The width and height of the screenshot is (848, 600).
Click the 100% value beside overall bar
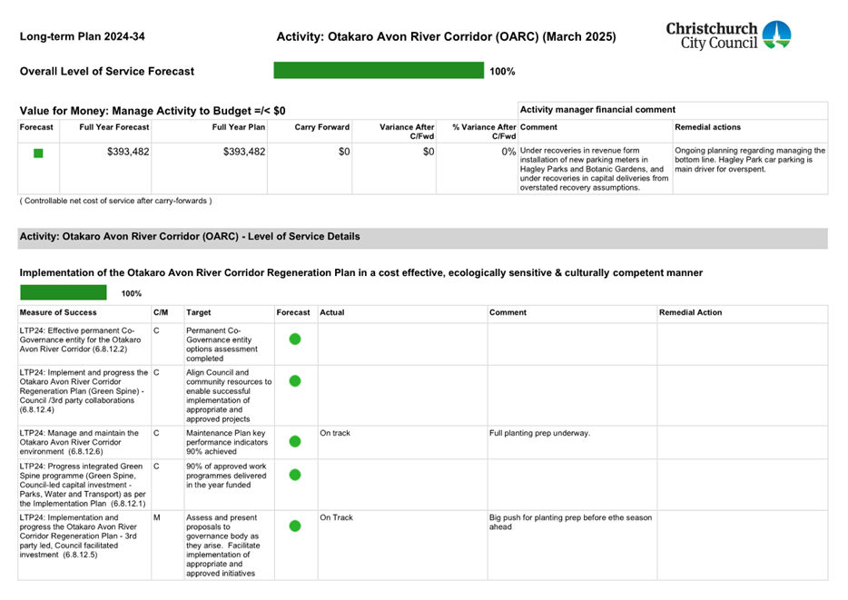[502, 72]
